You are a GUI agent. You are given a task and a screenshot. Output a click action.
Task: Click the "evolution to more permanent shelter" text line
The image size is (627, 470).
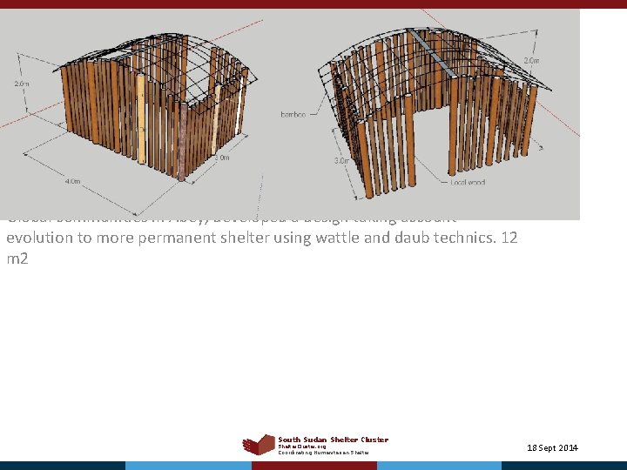tap(262, 238)
